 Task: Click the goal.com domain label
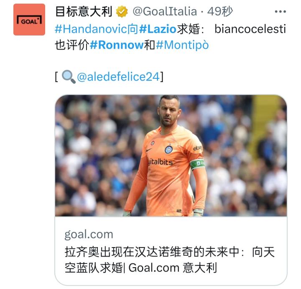point(89,235)
